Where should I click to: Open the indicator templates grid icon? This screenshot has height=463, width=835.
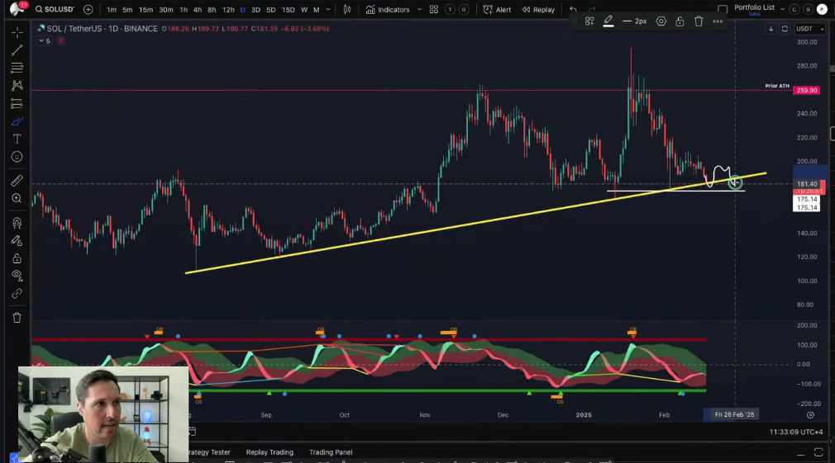coord(434,10)
